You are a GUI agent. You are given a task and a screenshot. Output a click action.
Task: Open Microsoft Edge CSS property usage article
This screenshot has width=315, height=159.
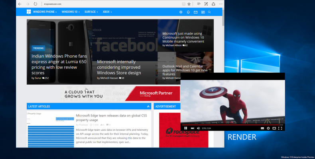pyautogui.click(x=111, y=118)
